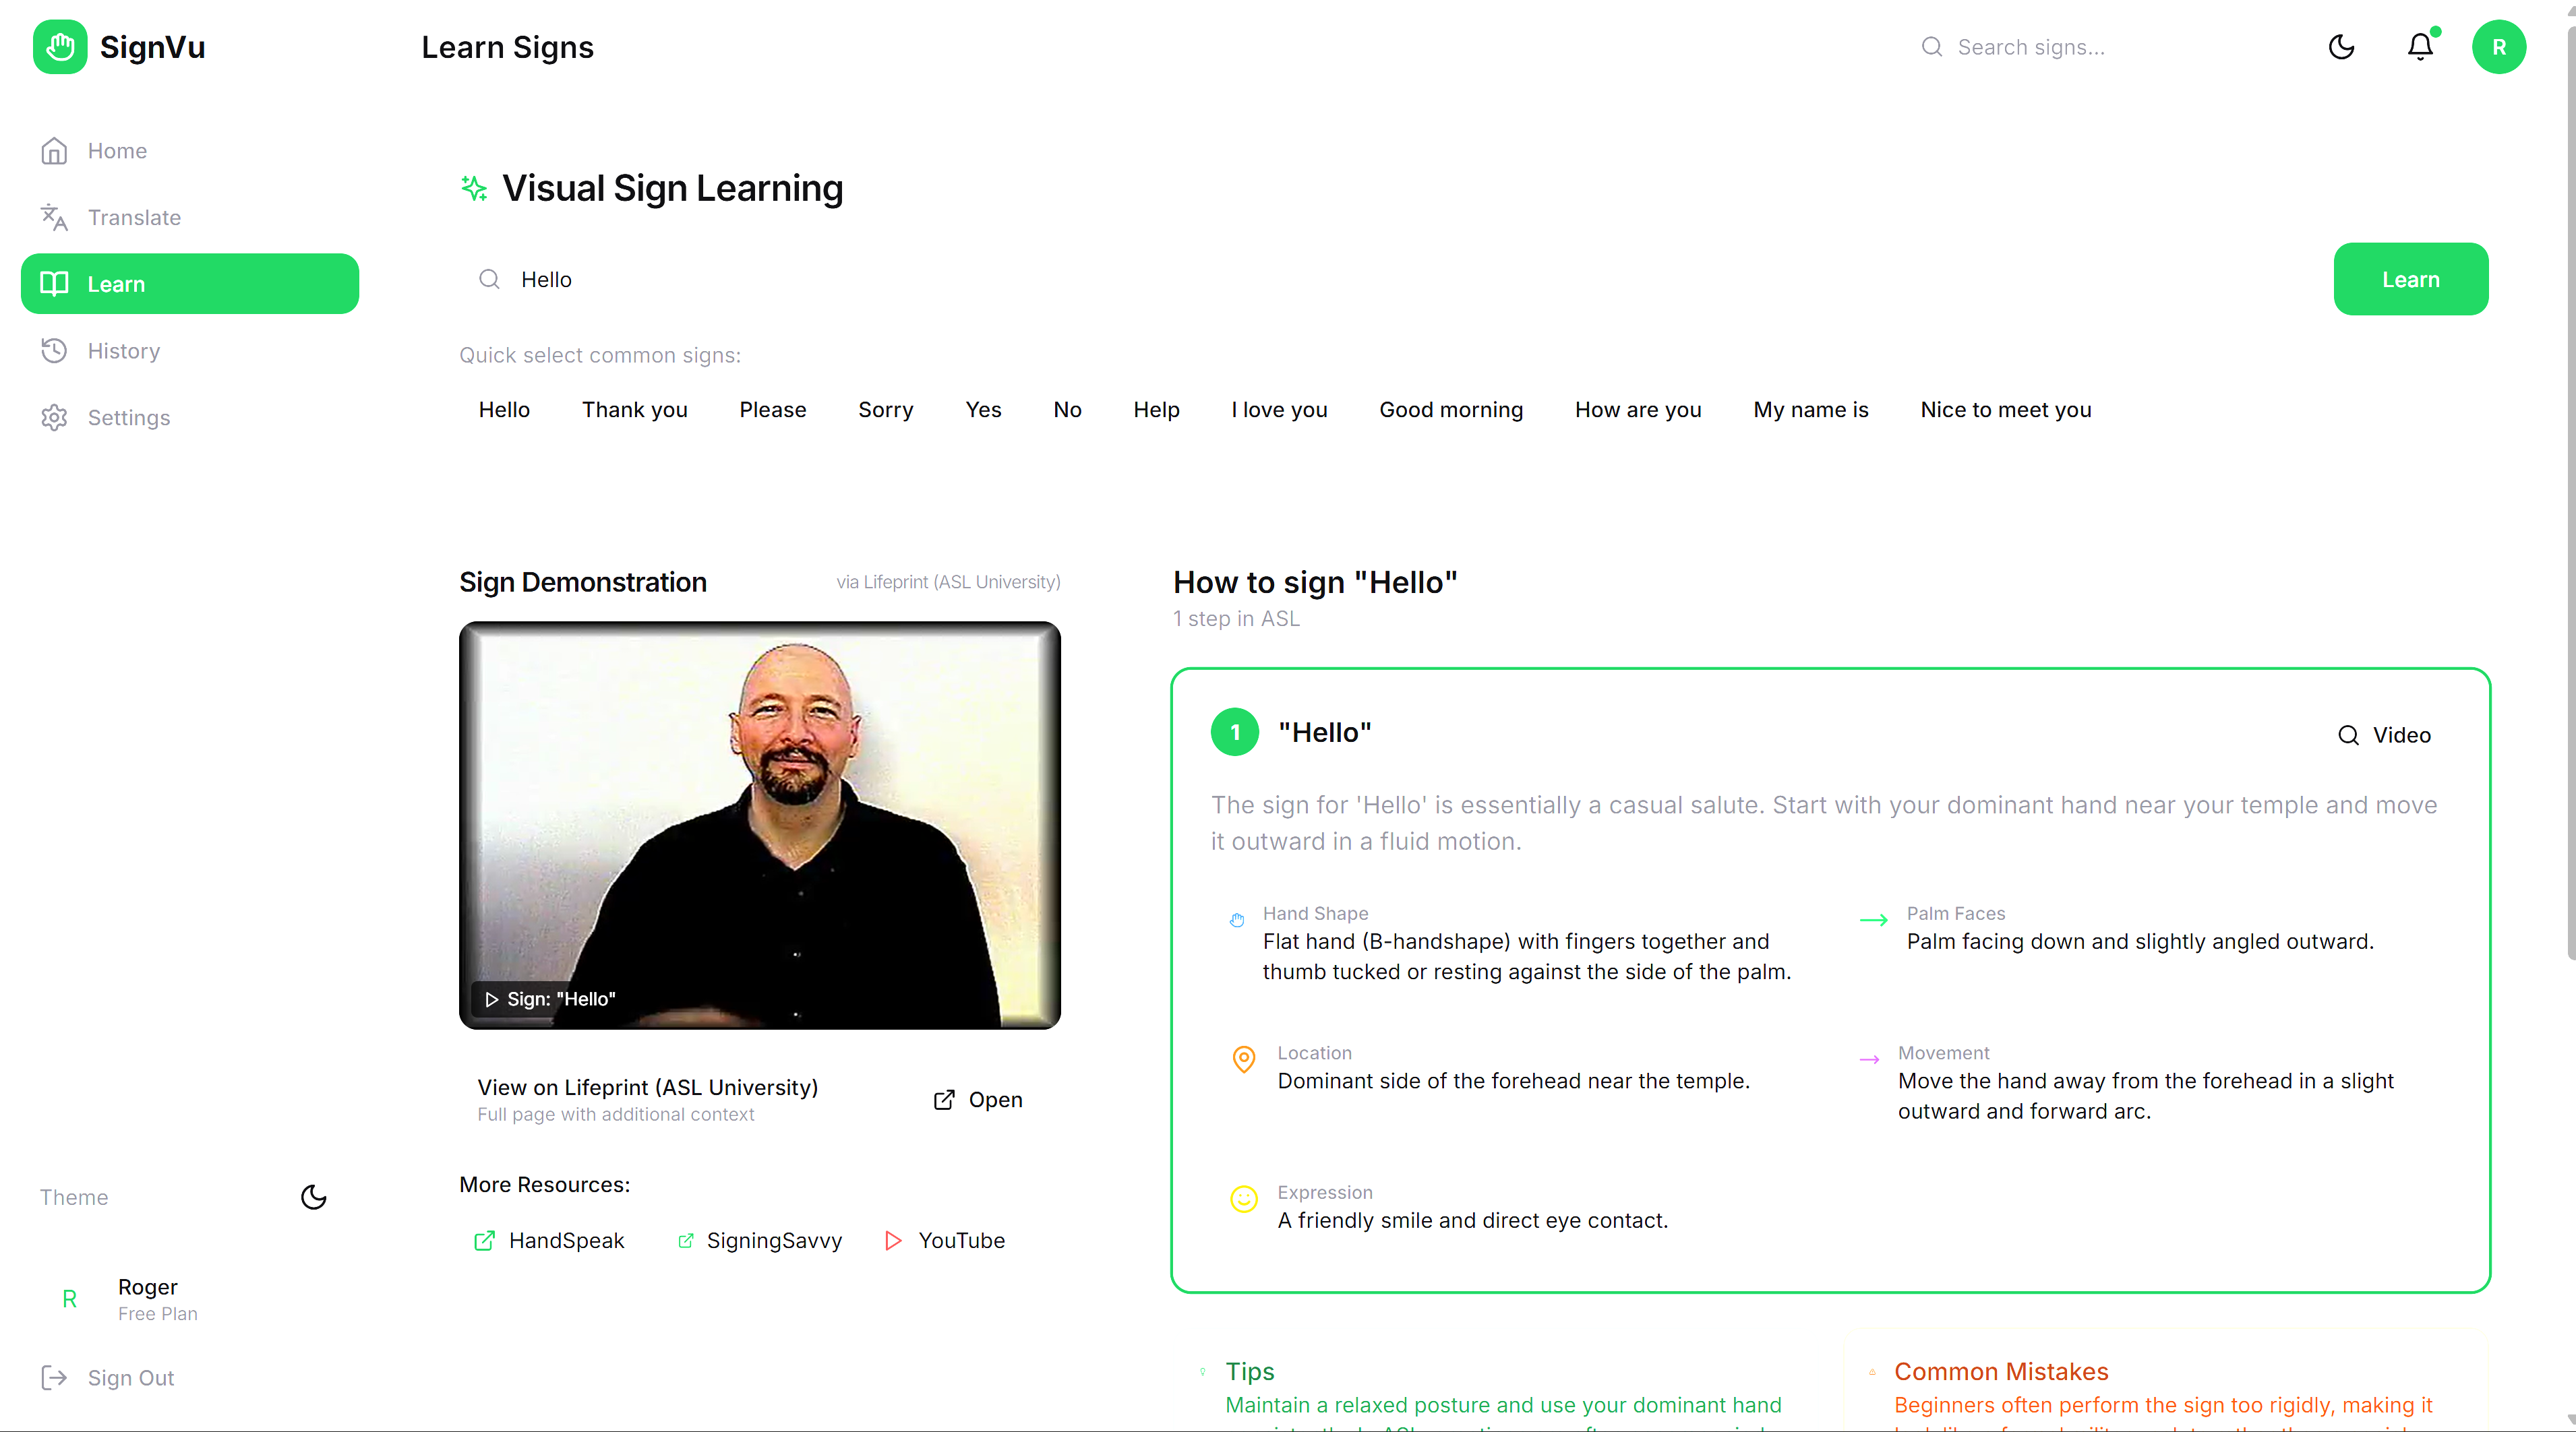Open user avatar R menu
The image size is (2576, 1432).
click(x=2498, y=47)
